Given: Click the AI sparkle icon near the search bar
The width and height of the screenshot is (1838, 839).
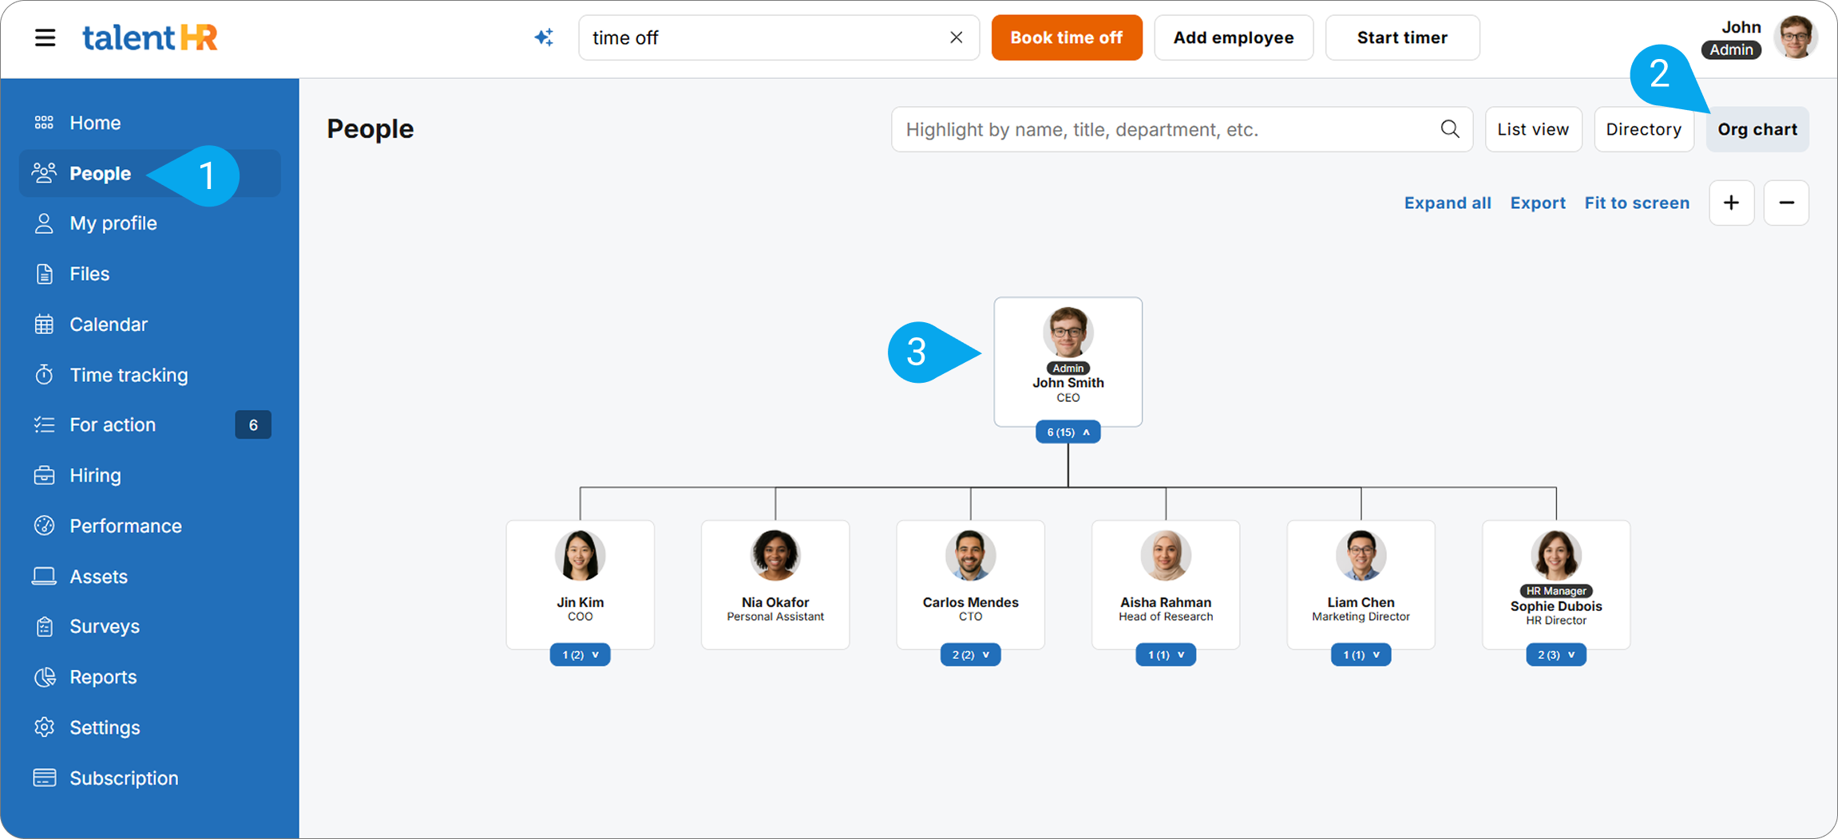Looking at the screenshot, I should pos(544,37).
